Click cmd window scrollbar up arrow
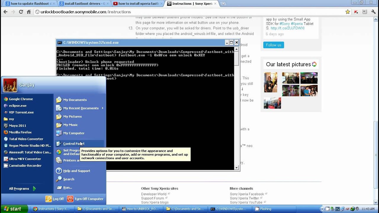 click(237, 49)
